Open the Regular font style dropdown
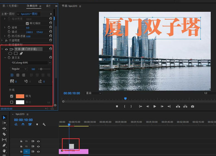The image size is (216, 156). (x=19, y=69)
